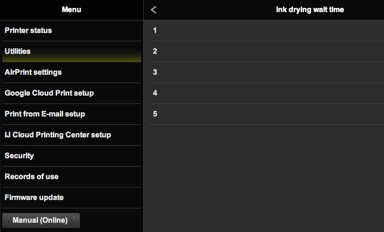The height and width of the screenshot is (232, 384).
Task: Open the Security menu item
Action: click(72, 156)
